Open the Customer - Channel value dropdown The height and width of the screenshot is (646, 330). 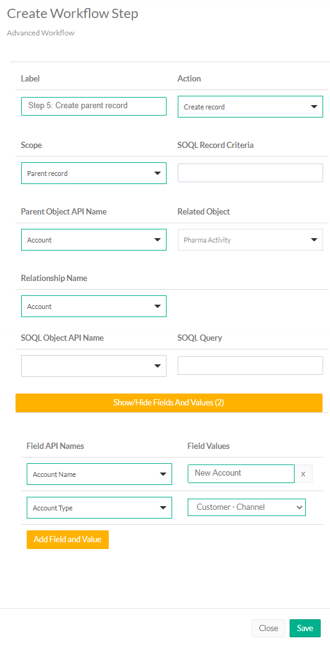[x=246, y=507]
